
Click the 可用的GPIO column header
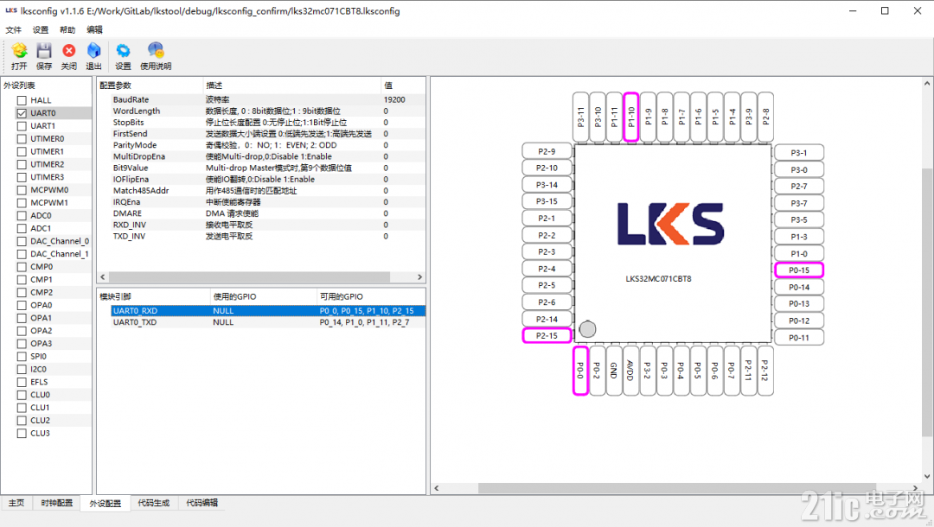370,296
